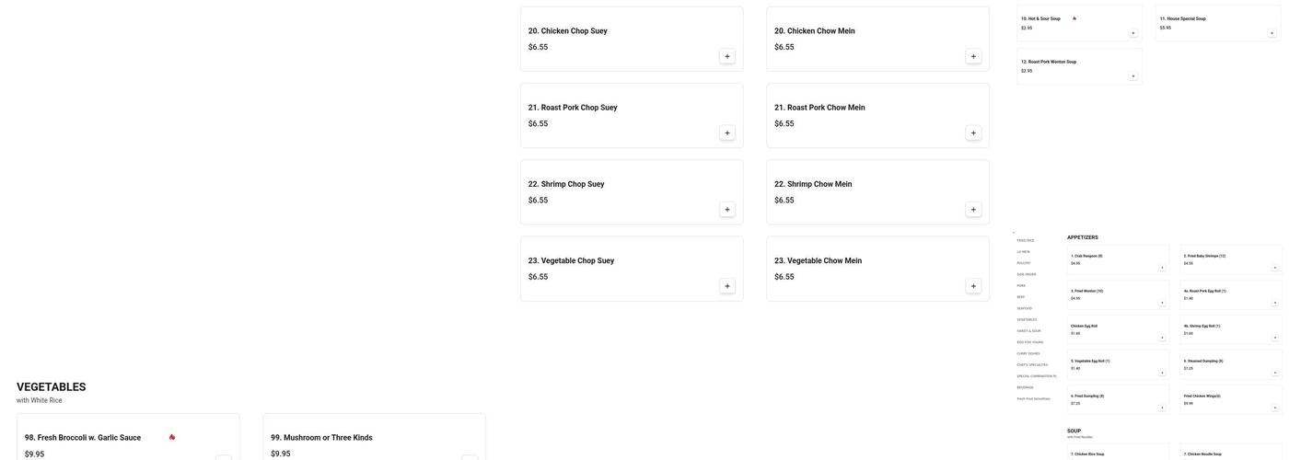Add 10. Hot & Sour Soup to order

[x=1132, y=33]
